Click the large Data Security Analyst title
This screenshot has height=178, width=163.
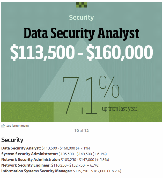pyautogui.click(x=81, y=33)
